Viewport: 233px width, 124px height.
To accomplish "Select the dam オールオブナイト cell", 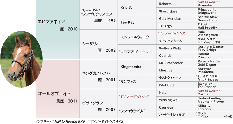I will pos(57,89).
